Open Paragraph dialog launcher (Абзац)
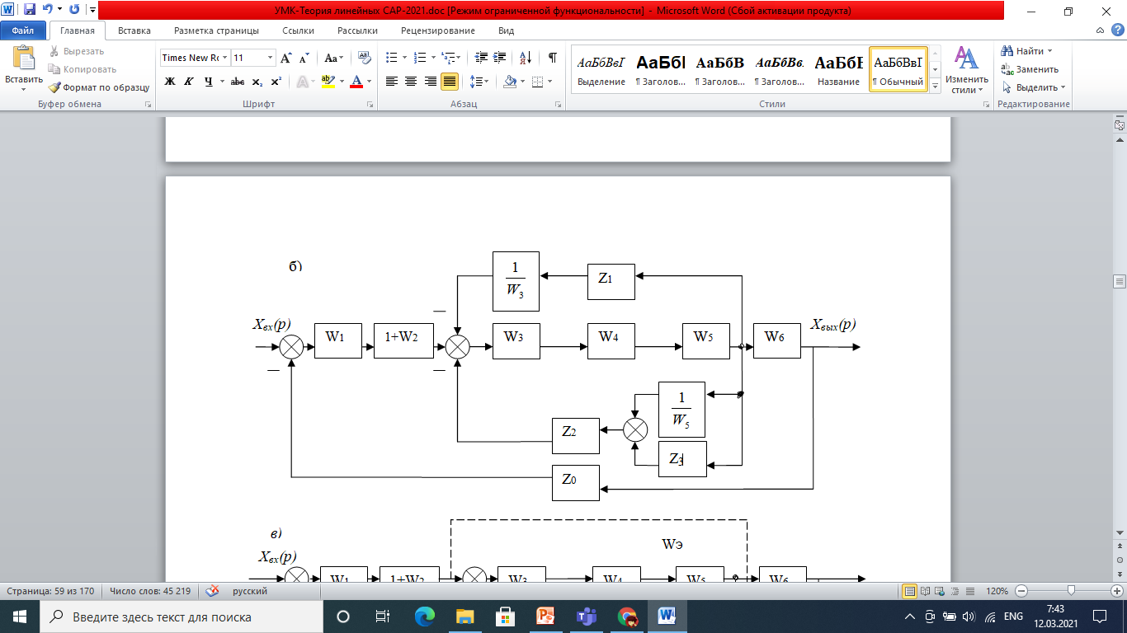Image resolution: width=1127 pixels, height=633 pixels. point(559,105)
